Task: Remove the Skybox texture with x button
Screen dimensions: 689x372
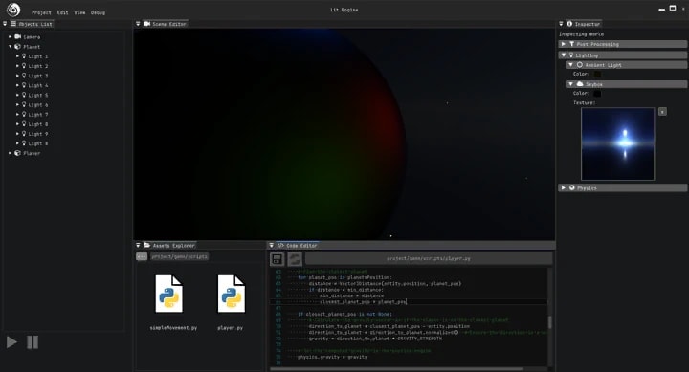Action: pyautogui.click(x=662, y=112)
